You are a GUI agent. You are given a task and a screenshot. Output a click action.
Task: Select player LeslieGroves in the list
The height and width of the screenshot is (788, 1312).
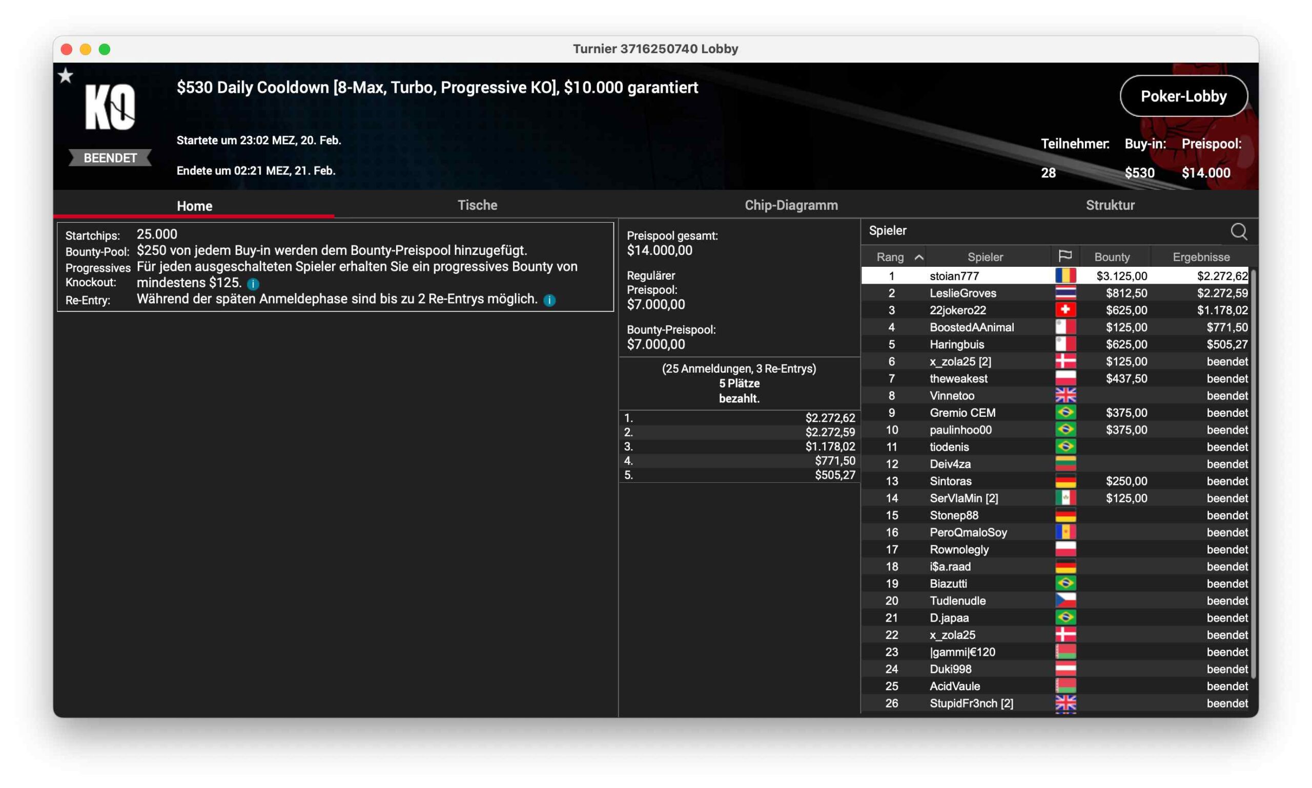962,293
